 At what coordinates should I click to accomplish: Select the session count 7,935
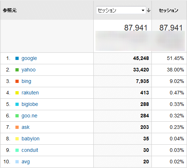[x=142, y=81]
